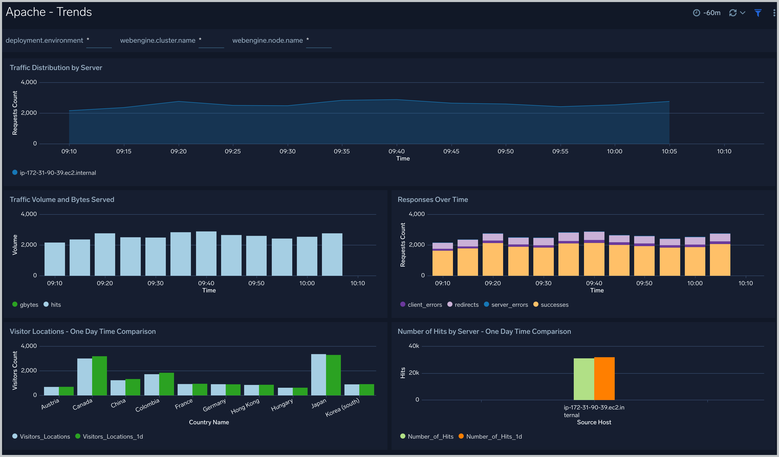The image size is (779, 457).
Task: Click Number of Hits by Server panel title
Action: pyautogui.click(x=484, y=331)
